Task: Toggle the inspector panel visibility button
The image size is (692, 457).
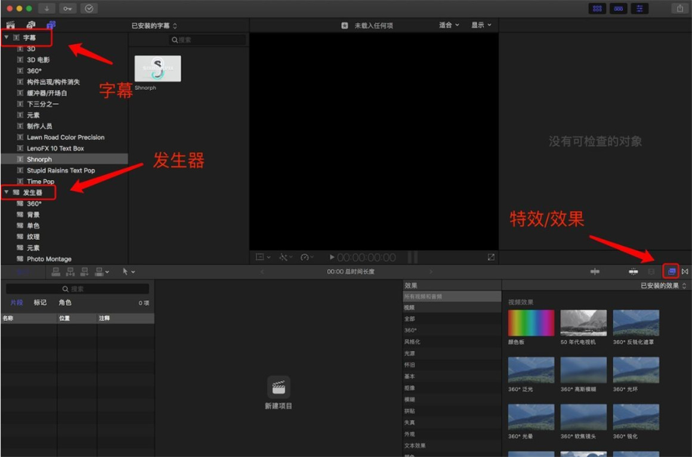Action: tap(640, 8)
